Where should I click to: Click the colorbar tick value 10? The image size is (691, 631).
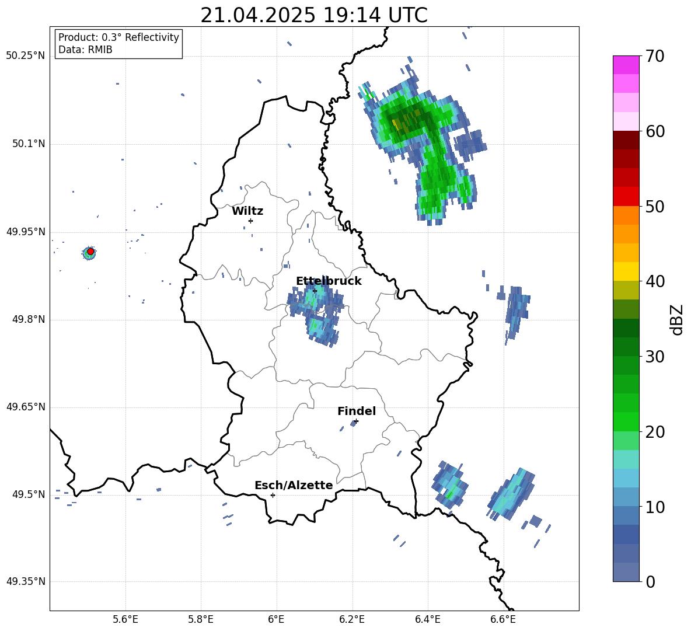(654, 507)
